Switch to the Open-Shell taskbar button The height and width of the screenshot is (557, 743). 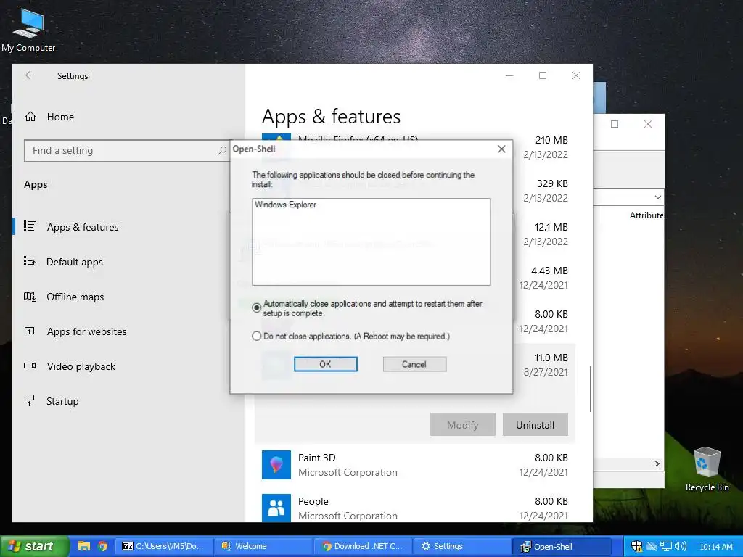[562, 547]
